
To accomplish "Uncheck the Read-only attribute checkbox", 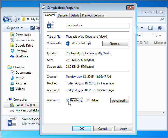I will point(67,100).
